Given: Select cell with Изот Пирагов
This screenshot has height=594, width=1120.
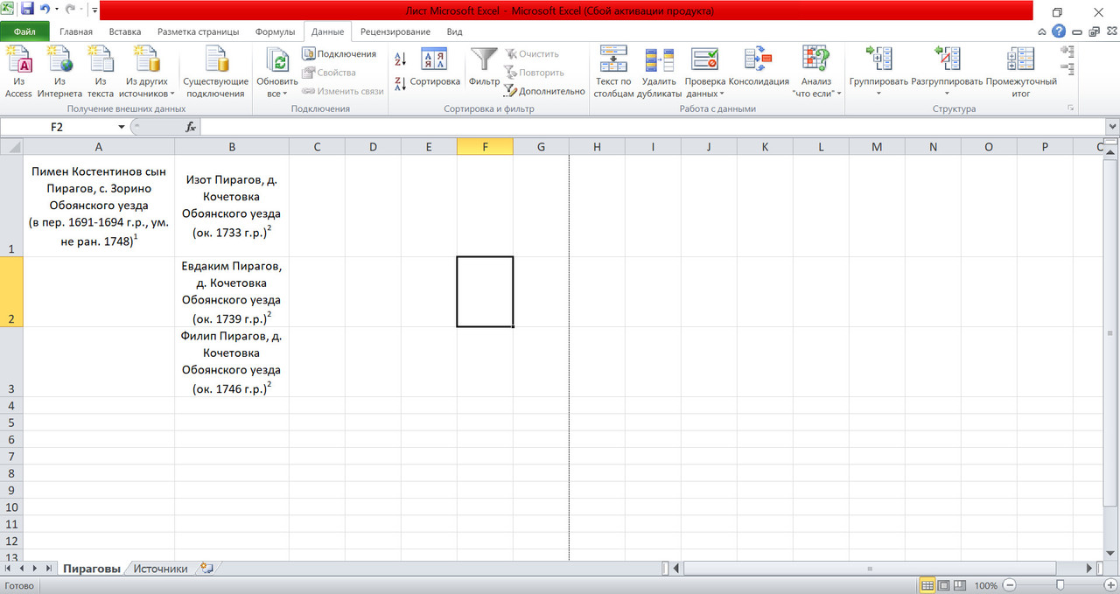Looking at the screenshot, I should [x=231, y=206].
